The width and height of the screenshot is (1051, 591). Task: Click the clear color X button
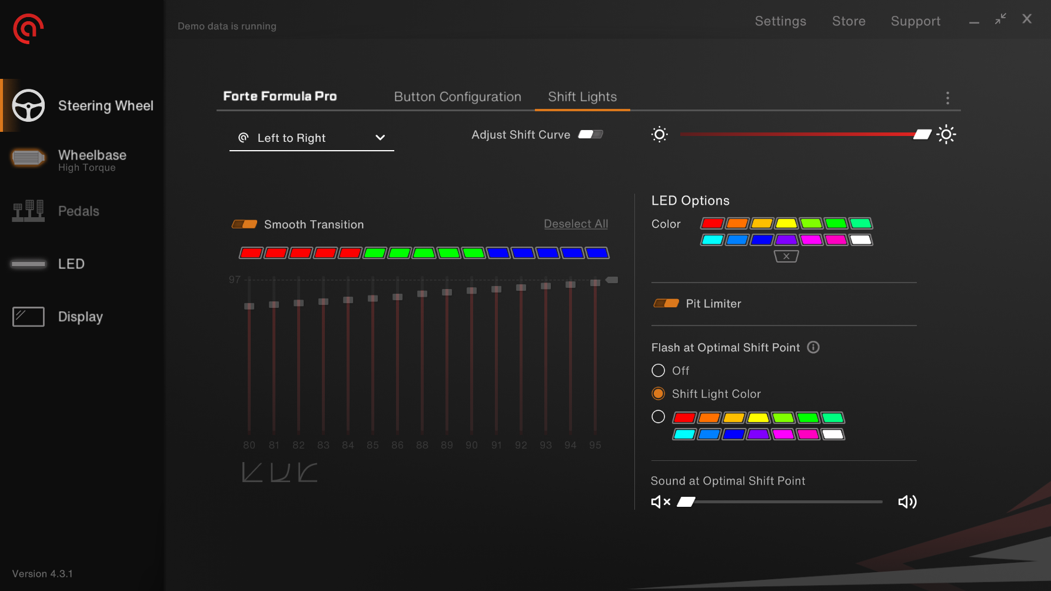click(786, 256)
